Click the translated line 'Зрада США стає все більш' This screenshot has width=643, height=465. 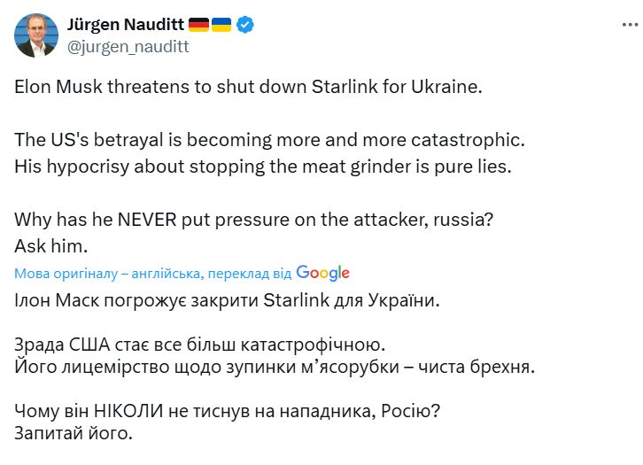pyautogui.click(x=199, y=345)
